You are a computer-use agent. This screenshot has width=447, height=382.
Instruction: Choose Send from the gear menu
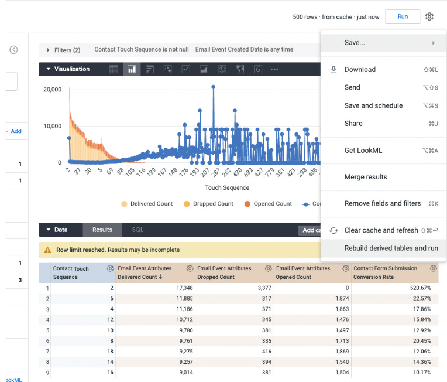pos(383,87)
